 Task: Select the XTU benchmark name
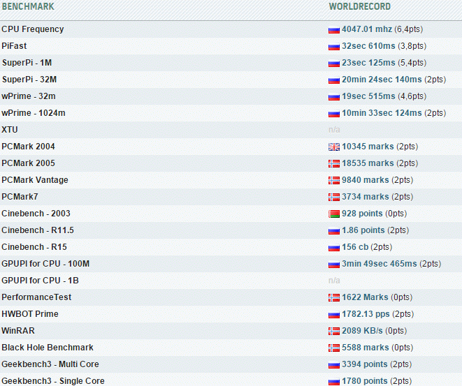coord(10,130)
